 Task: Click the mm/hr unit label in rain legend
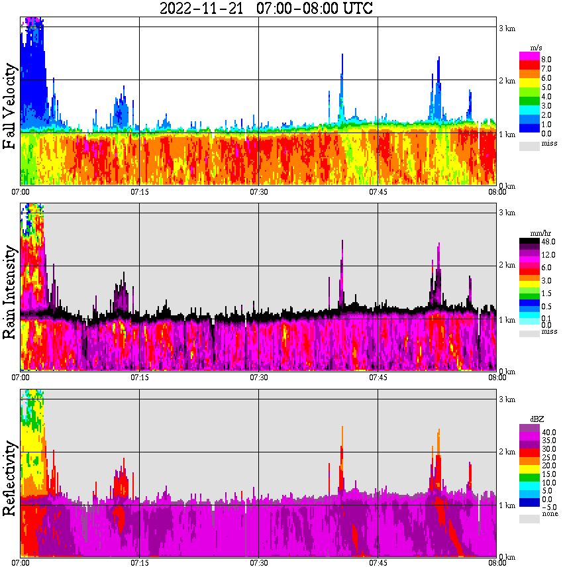coord(540,234)
